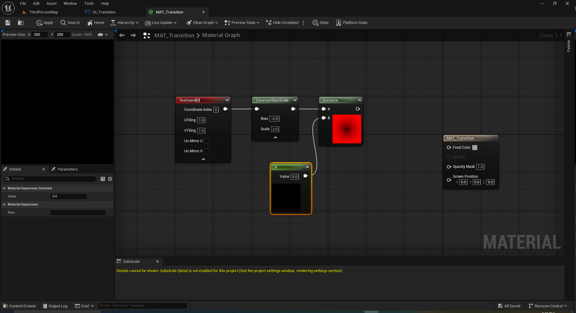576x313 pixels.
Task: Click Apply in the toolbar
Action: pos(45,23)
